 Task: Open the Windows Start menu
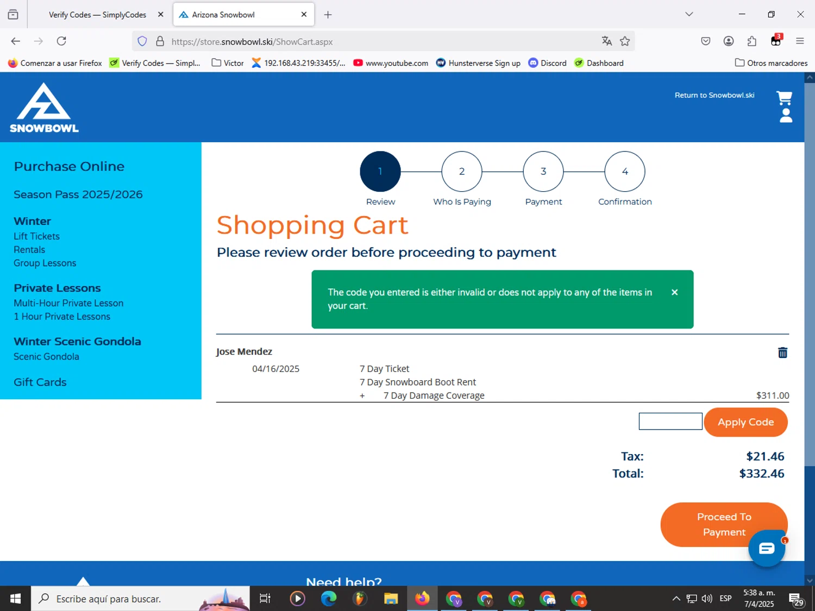coord(15,599)
